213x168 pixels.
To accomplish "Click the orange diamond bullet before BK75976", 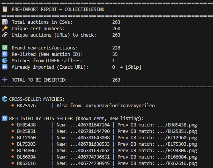I will click(13, 105).
